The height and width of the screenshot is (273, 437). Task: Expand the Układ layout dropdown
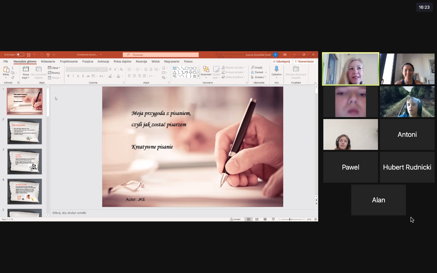coord(54,68)
